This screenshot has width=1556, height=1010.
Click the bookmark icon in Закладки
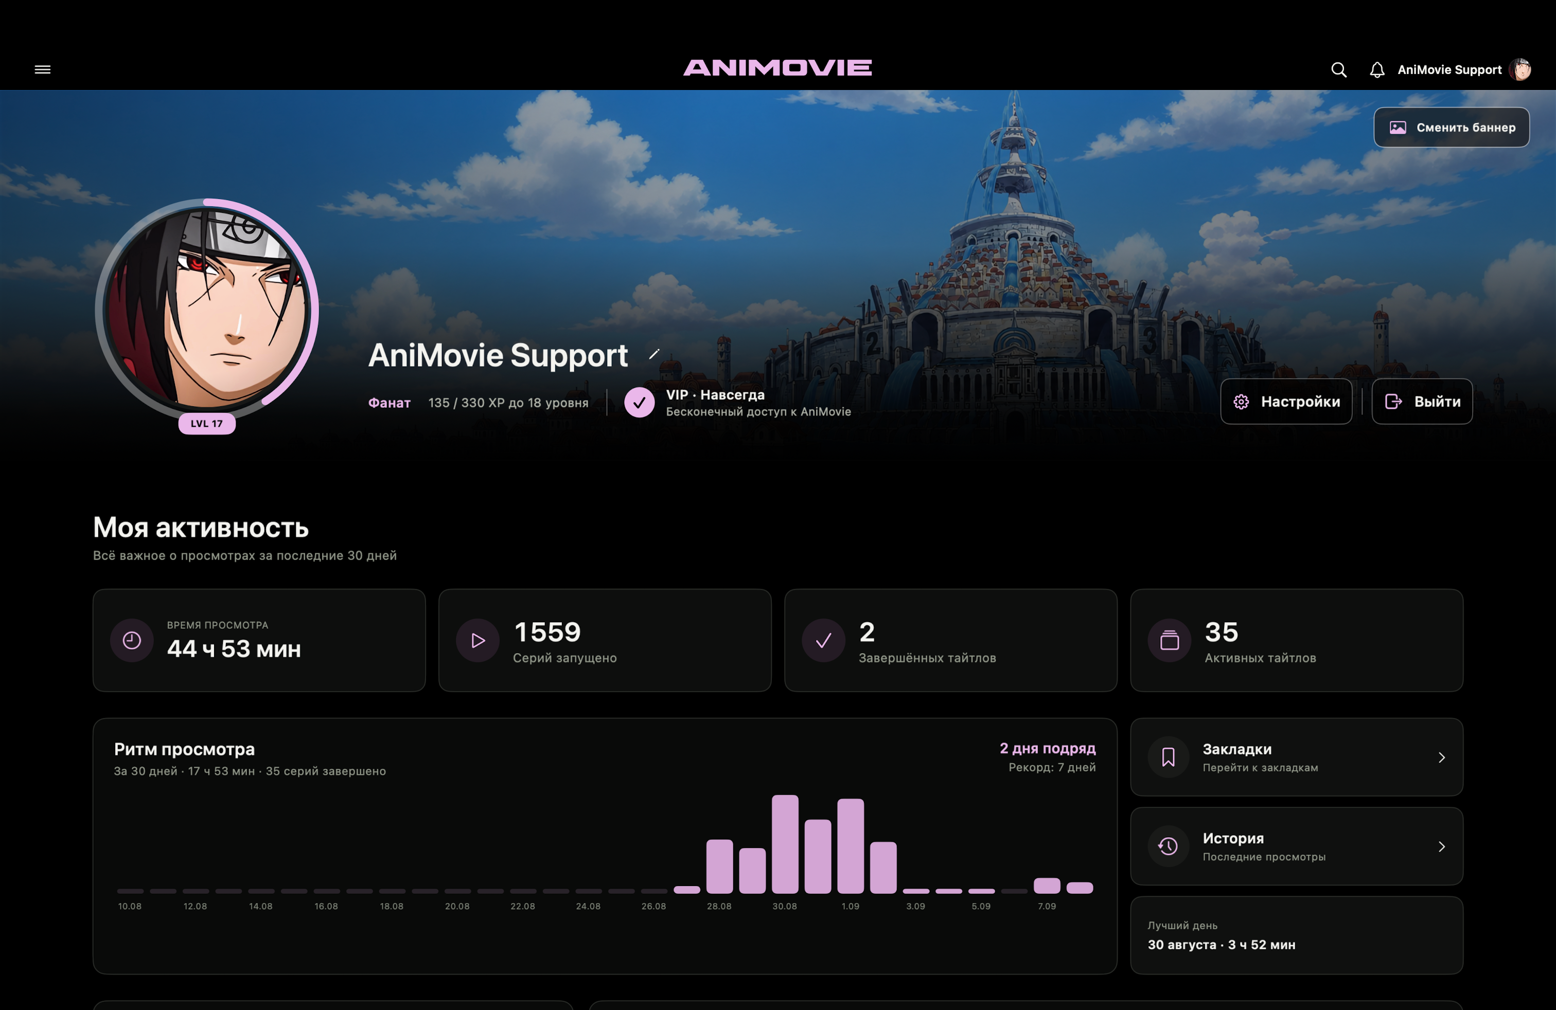(1169, 757)
